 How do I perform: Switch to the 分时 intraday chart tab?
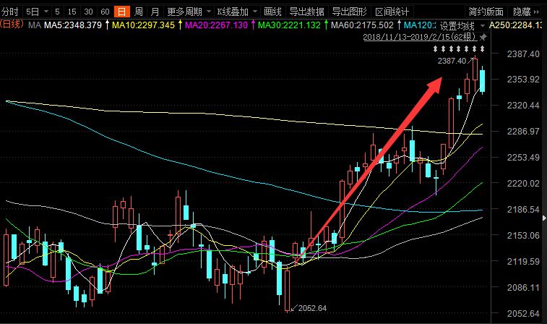click(10, 12)
